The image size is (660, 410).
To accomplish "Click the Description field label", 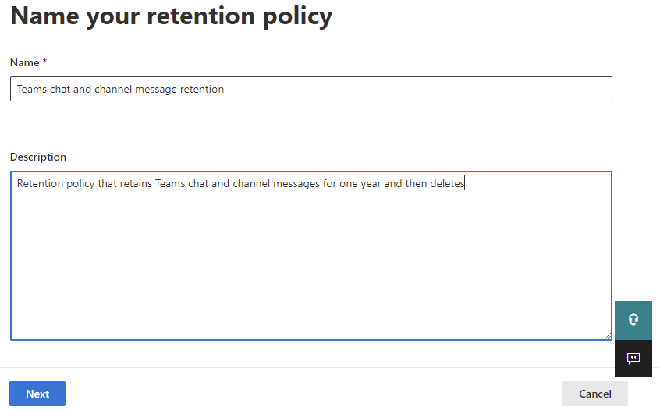I will point(38,157).
